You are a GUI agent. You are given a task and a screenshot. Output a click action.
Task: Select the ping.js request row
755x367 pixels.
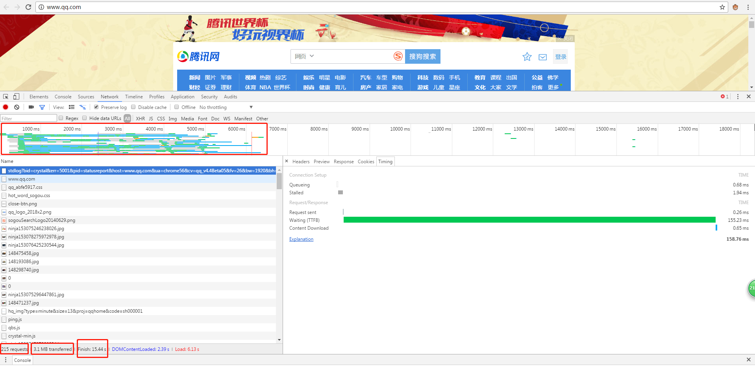[x=138, y=319]
